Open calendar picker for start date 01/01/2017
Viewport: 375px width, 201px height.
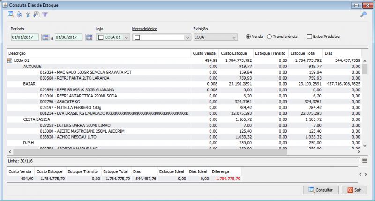45,37
